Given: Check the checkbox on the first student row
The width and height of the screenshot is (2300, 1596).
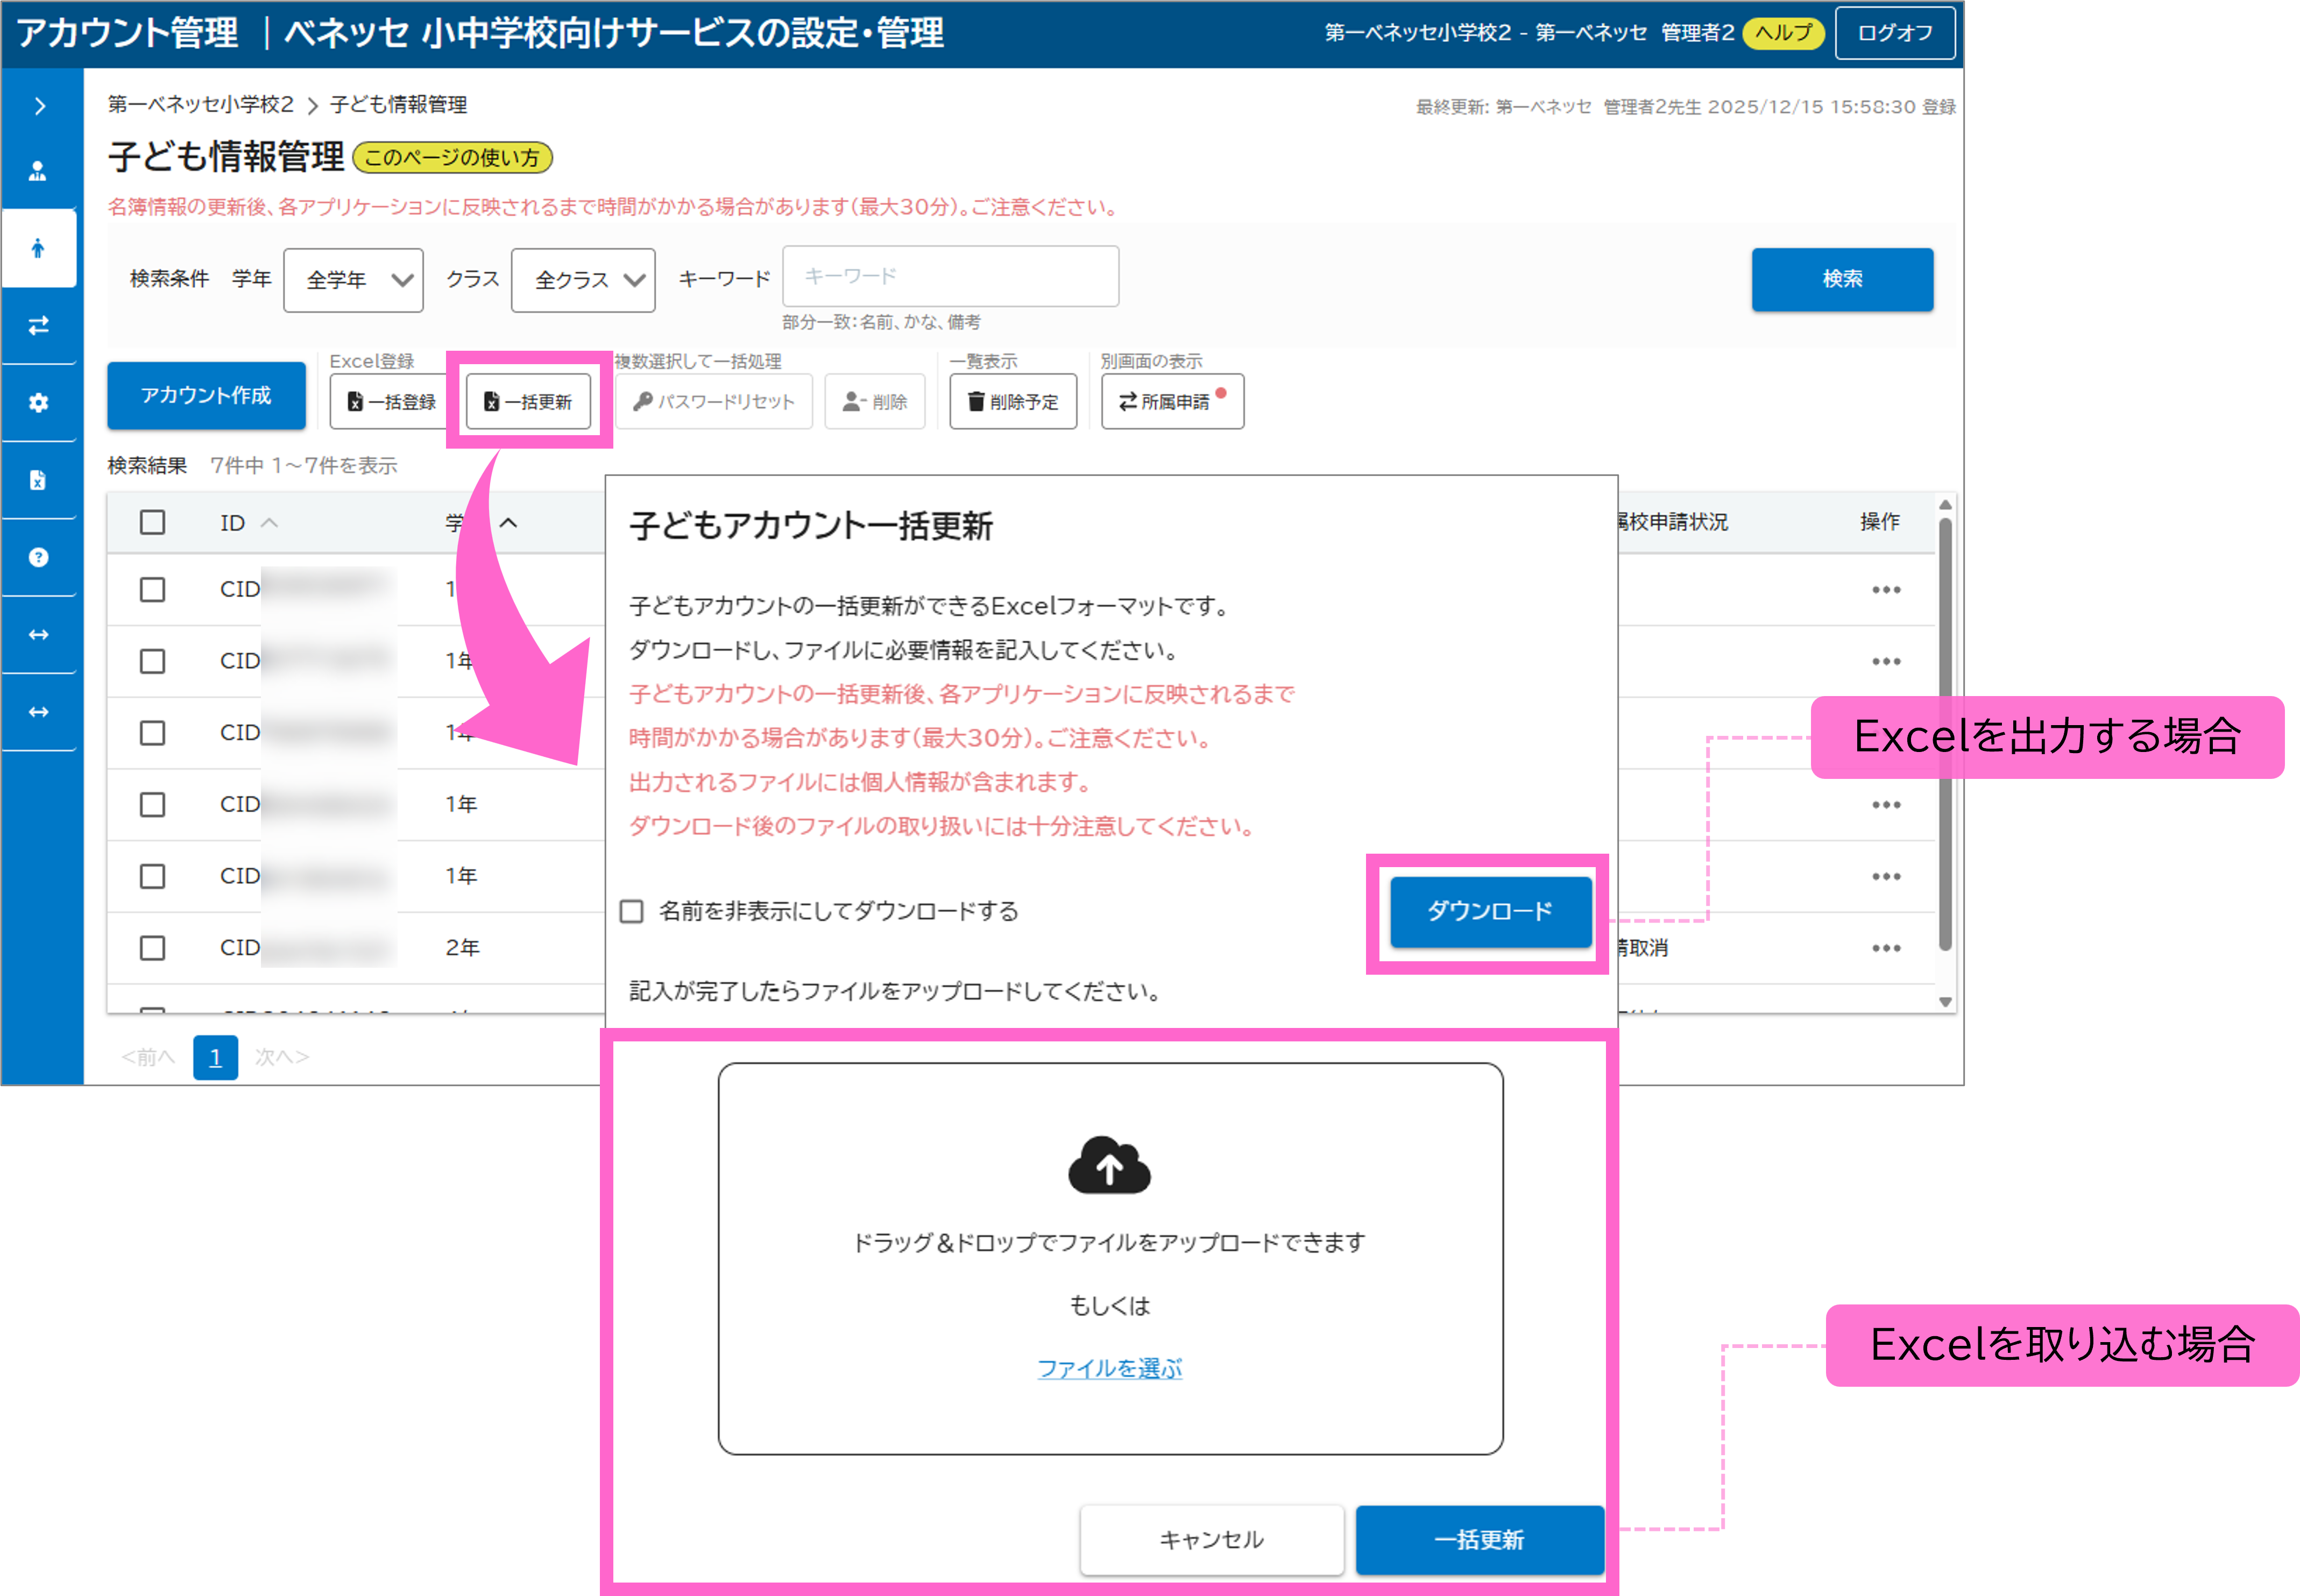Looking at the screenshot, I should tap(152, 589).
